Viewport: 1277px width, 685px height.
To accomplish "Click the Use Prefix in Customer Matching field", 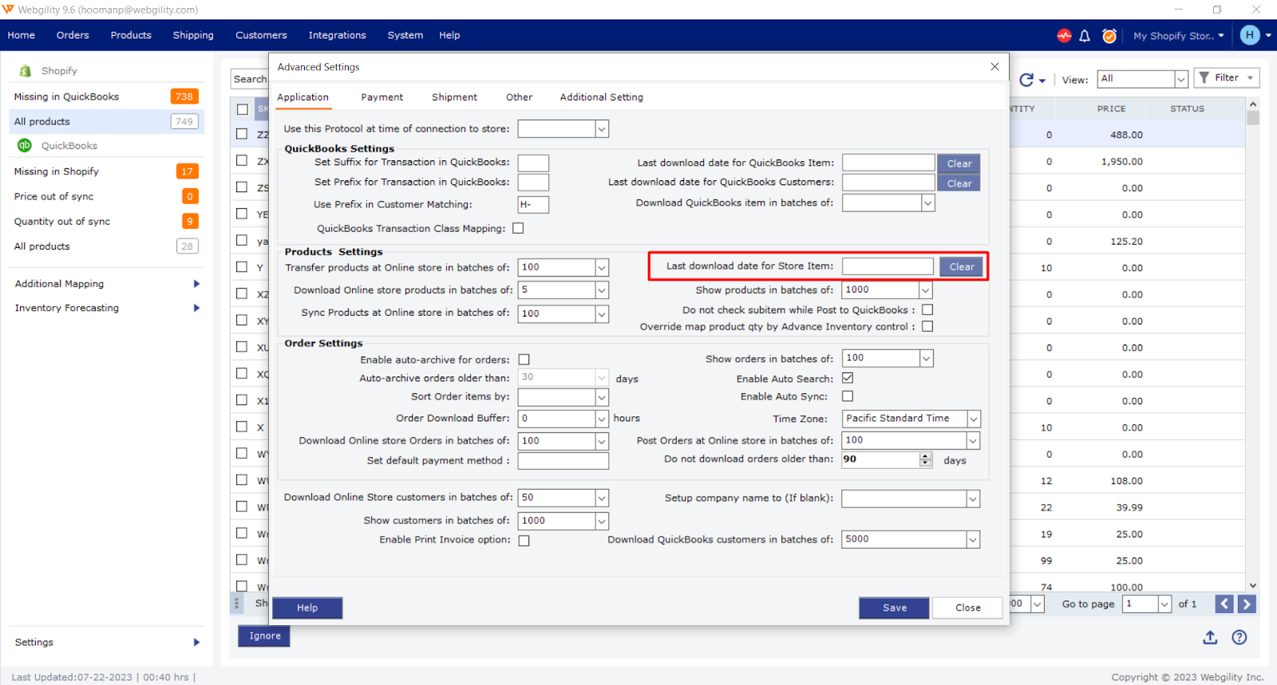I will (x=533, y=204).
